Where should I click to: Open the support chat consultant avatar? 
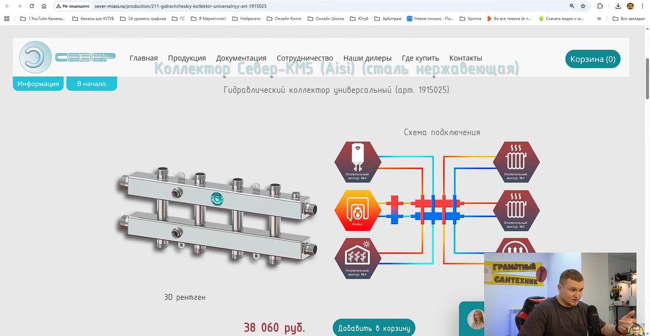tap(477, 320)
